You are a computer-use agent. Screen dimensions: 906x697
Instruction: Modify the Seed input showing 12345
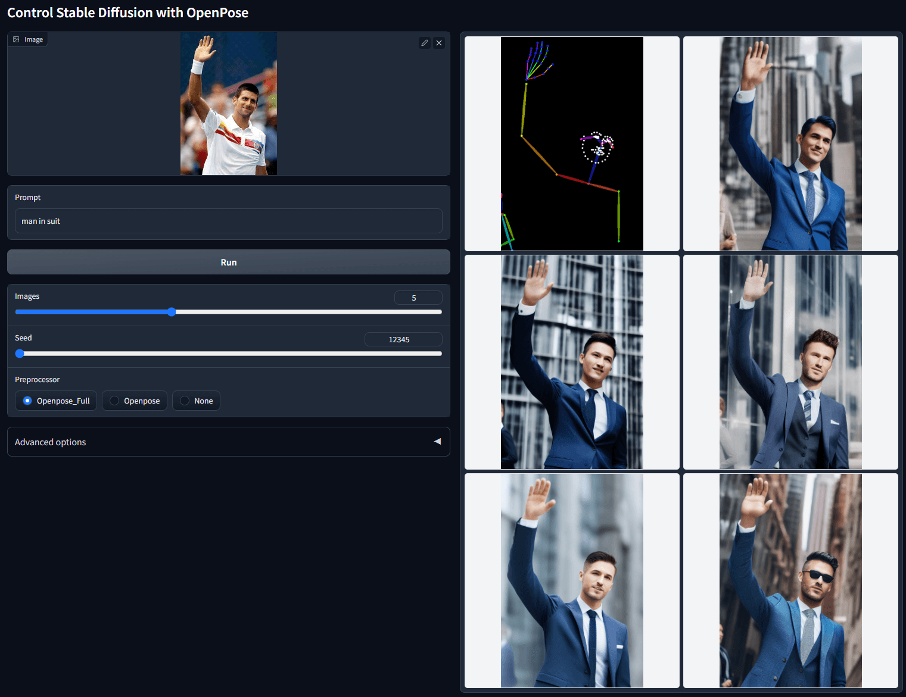point(403,339)
